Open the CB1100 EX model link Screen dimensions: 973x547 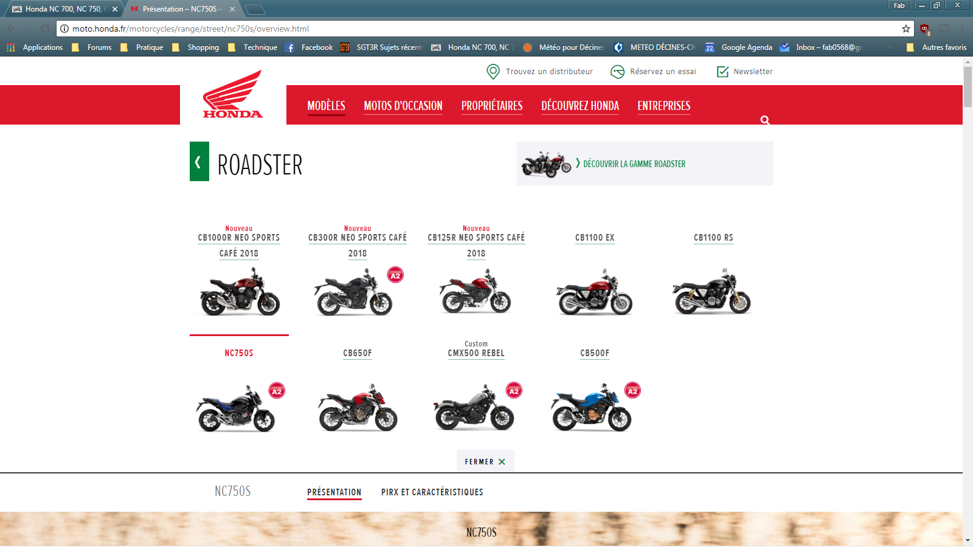click(x=594, y=238)
